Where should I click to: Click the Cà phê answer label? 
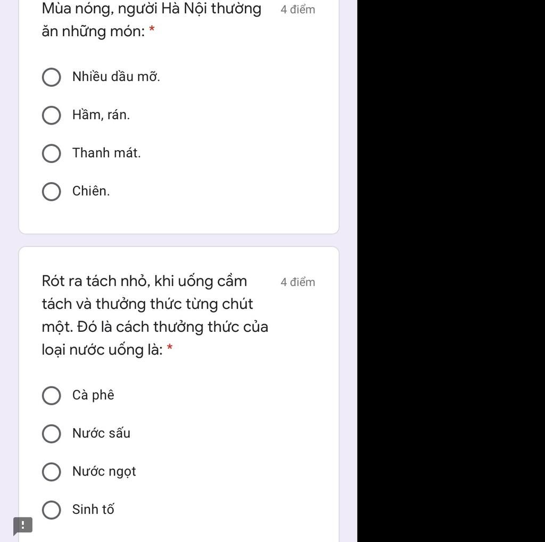pyautogui.click(x=93, y=395)
